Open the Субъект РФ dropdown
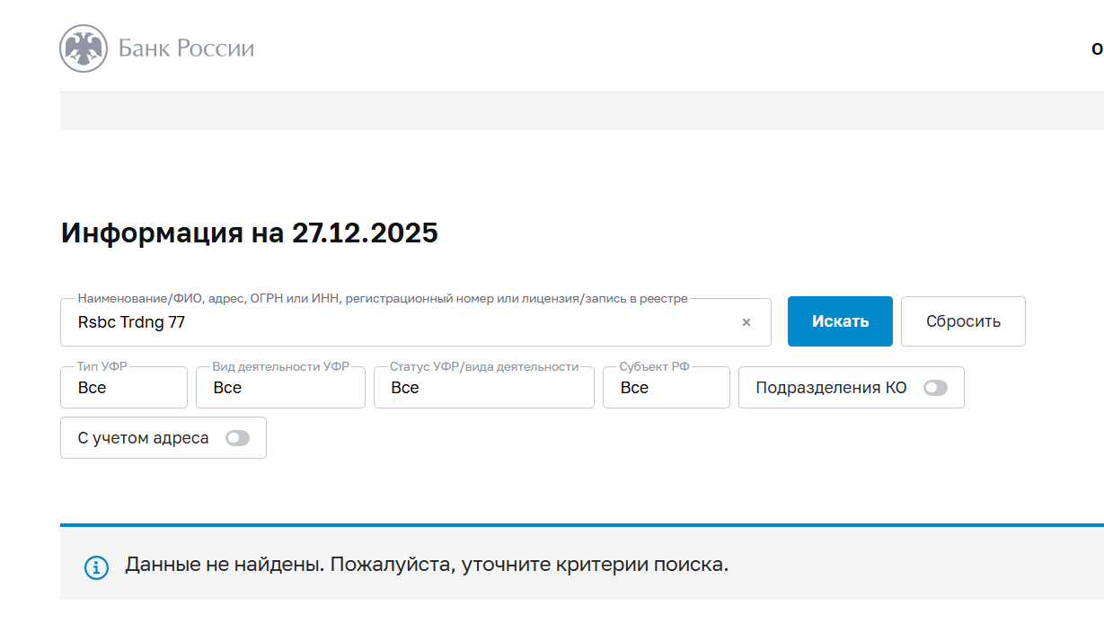Image resolution: width=1104 pixels, height=632 pixels. [x=667, y=388]
